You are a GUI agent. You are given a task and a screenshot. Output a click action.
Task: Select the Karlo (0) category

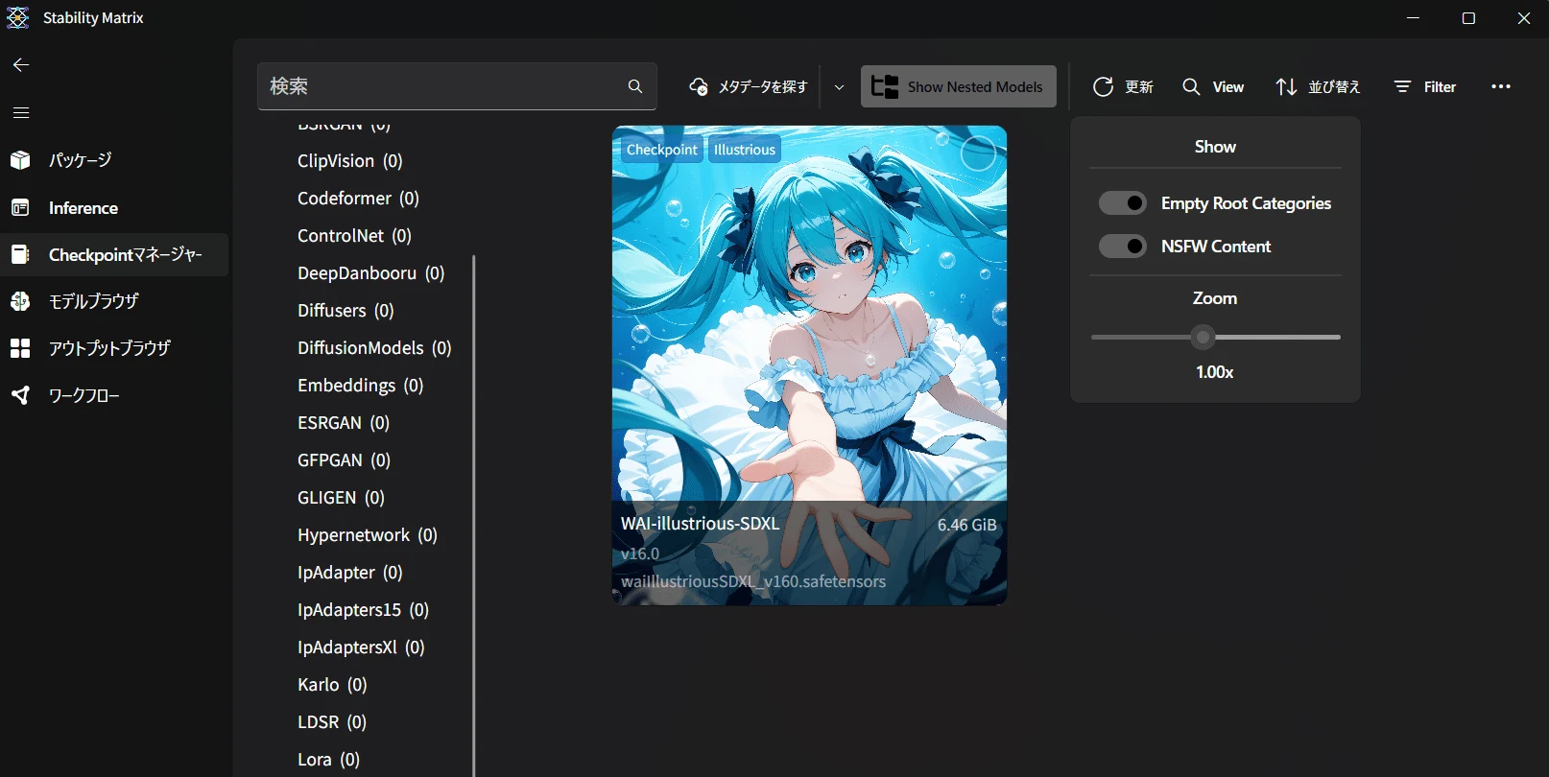click(332, 684)
